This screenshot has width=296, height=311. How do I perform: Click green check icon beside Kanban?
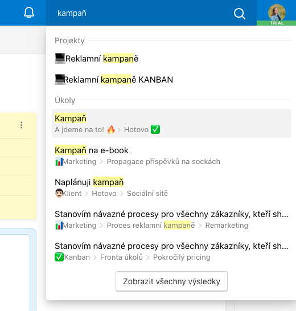59,257
